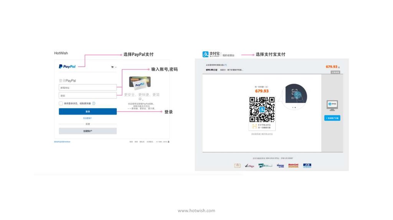
Task: Click the MasterCard SecureCode badge
Action: coord(293,166)
